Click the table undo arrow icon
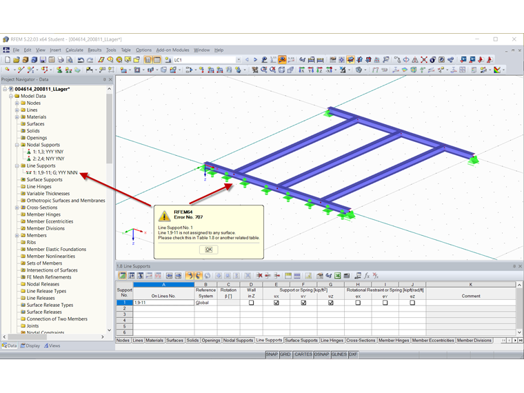 coord(189,276)
